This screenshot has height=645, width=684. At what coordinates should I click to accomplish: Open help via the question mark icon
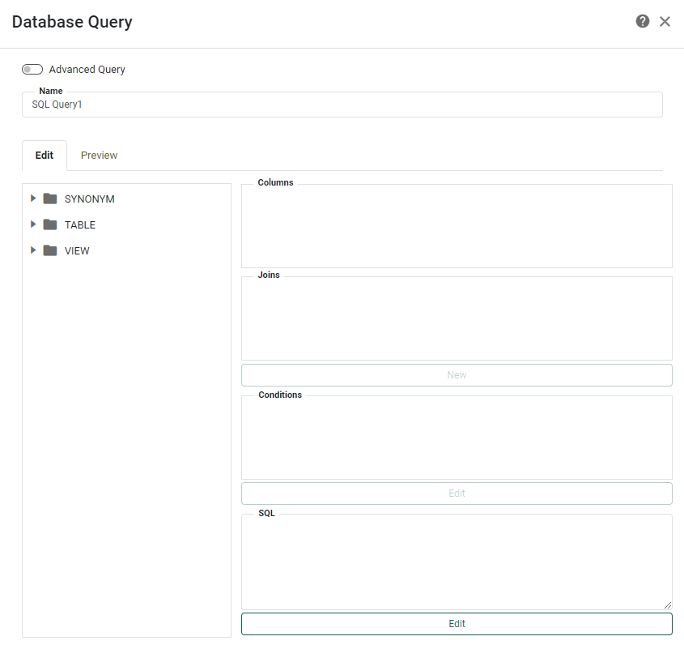pyautogui.click(x=642, y=21)
